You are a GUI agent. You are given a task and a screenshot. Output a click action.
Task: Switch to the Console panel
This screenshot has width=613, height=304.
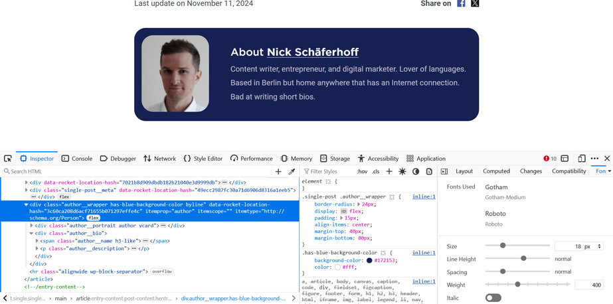pos(77,159)
